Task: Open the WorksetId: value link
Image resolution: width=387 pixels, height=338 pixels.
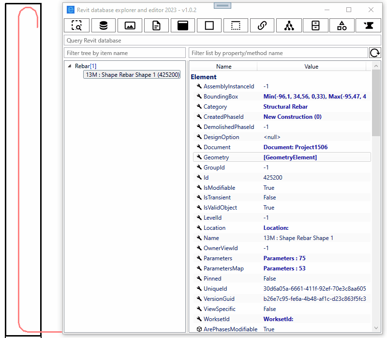Action: point(279,319)
